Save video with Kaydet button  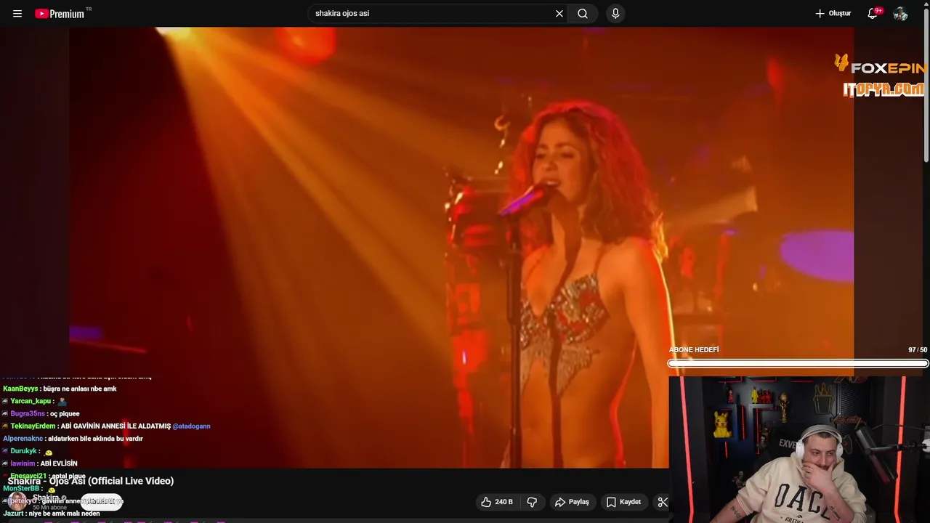(x=623, y=502)
